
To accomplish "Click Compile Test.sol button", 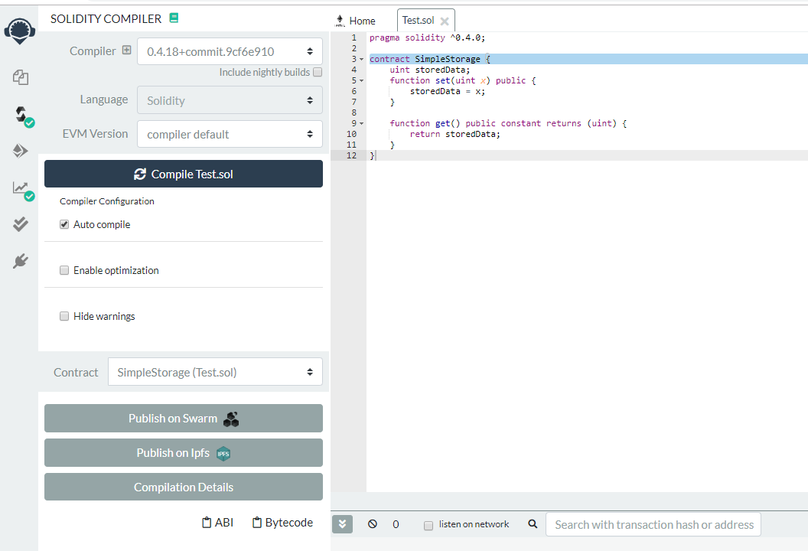I will click(184, 174).
